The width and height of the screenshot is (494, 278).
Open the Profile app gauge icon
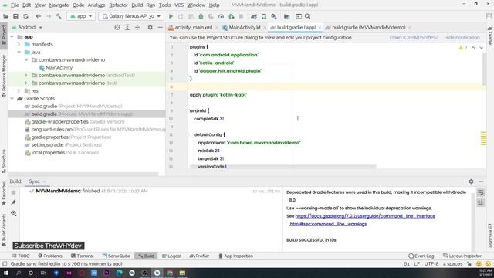click(221, 16)
